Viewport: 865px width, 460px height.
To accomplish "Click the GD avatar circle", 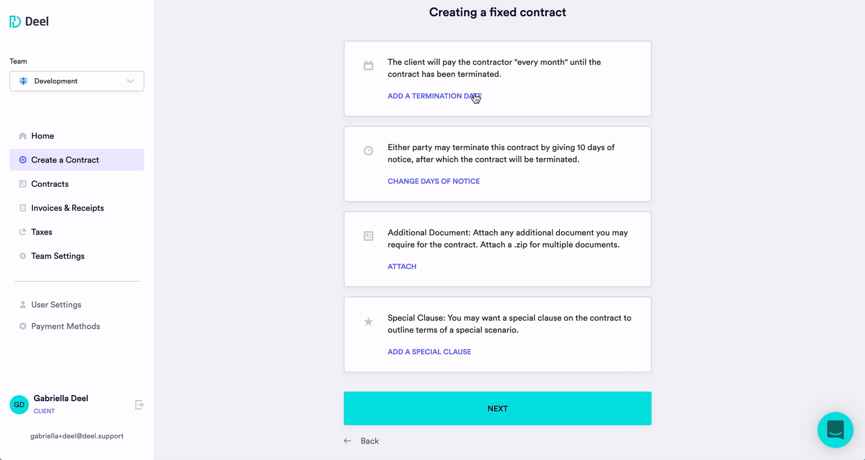I will tap(19, 405).
